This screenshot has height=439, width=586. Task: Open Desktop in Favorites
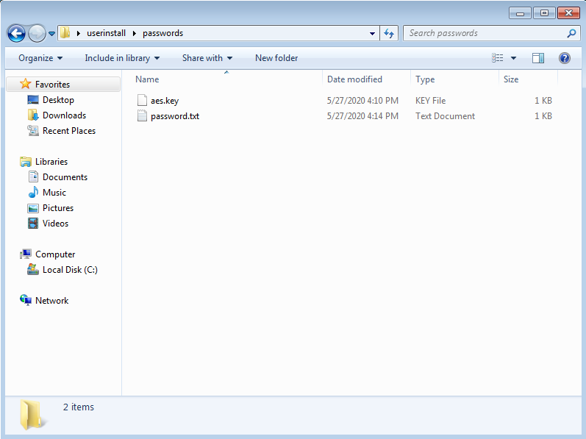click(58, 100)
